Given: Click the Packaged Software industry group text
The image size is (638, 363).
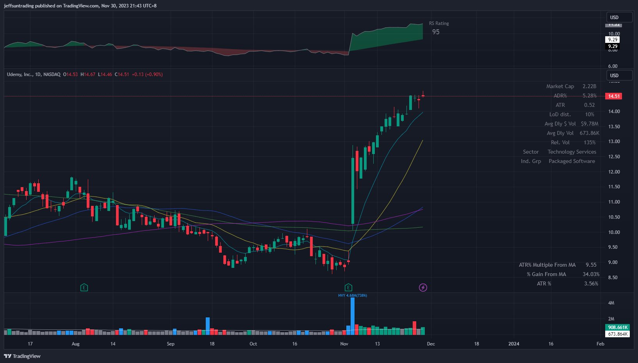Looking at the screenshot, I should [x=572, y=161].
